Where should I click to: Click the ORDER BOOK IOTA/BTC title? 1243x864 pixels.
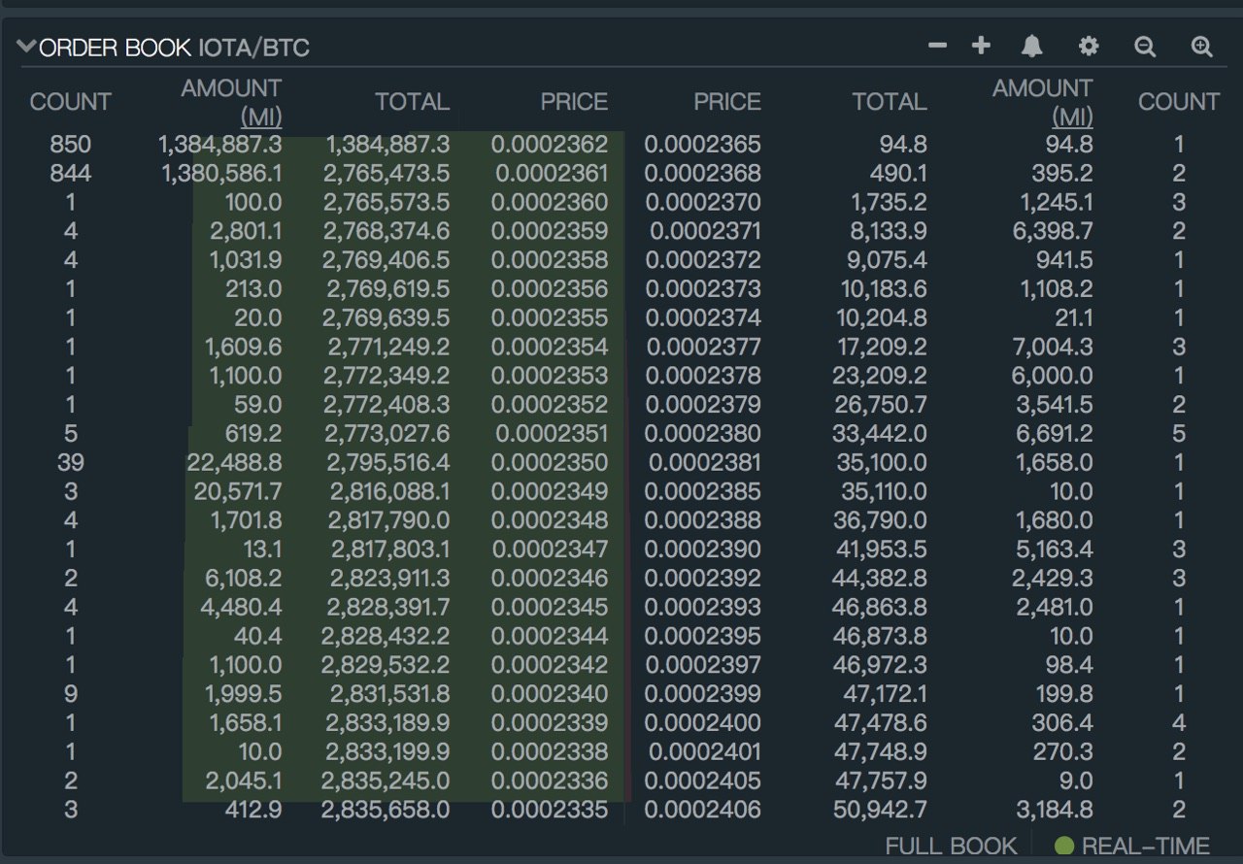pyautogui.click(x=175, y=48)
